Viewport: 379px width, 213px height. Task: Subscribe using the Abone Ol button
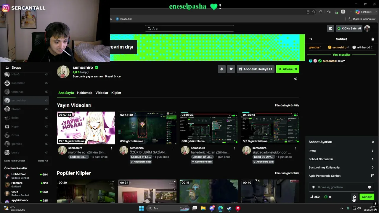[288, 69]
